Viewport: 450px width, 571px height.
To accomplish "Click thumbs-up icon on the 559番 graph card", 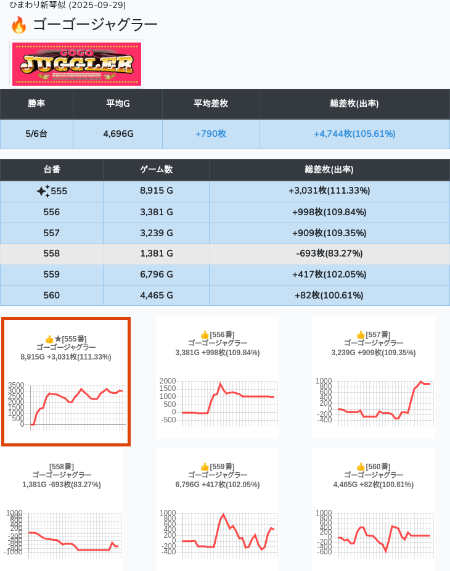I will tap(205, 467).
